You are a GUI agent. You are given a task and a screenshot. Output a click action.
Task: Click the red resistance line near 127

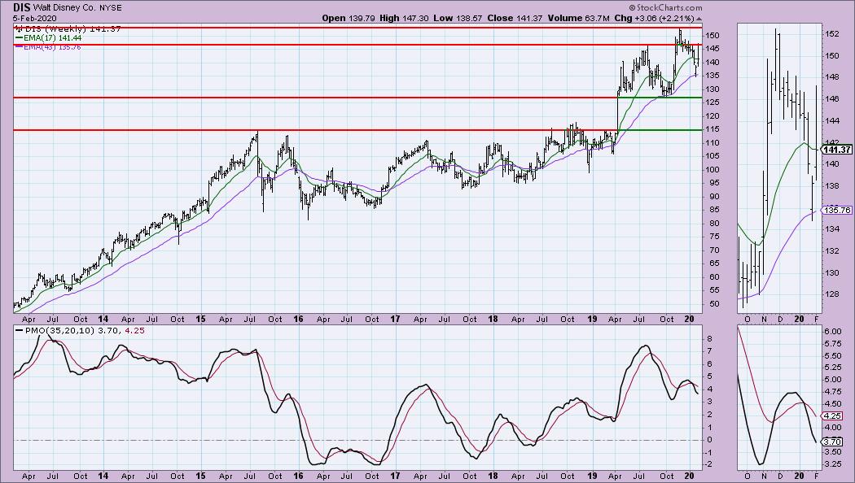315,98
